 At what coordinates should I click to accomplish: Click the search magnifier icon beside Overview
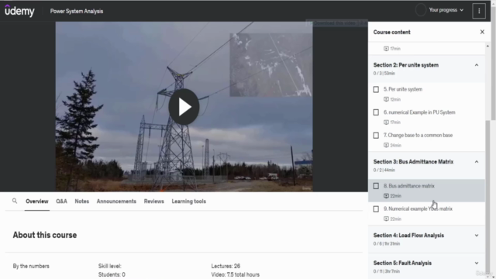coord(15,201)
